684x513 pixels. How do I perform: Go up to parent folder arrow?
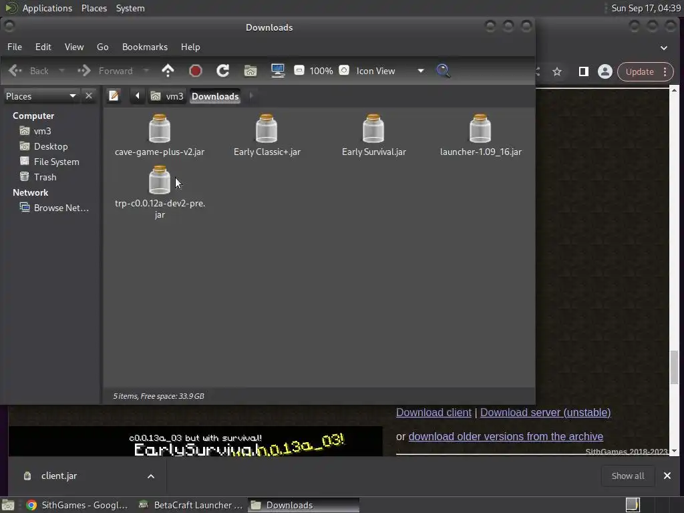pos(168,71)
